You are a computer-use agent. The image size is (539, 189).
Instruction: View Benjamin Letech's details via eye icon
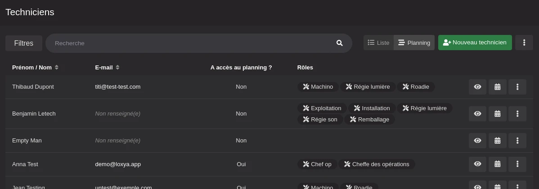click(477, 114)
